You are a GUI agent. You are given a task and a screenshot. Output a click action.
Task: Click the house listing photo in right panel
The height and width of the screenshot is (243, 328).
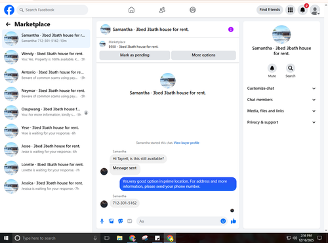point(281,35)
